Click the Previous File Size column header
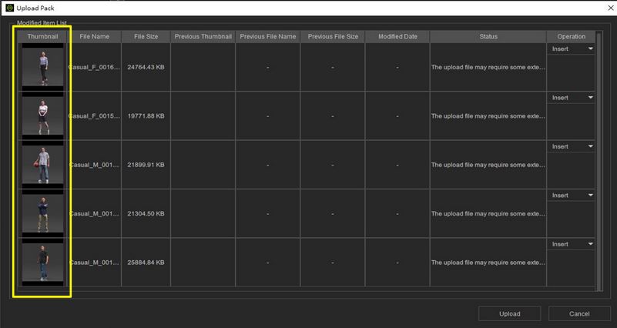 [x=333, y=37]
